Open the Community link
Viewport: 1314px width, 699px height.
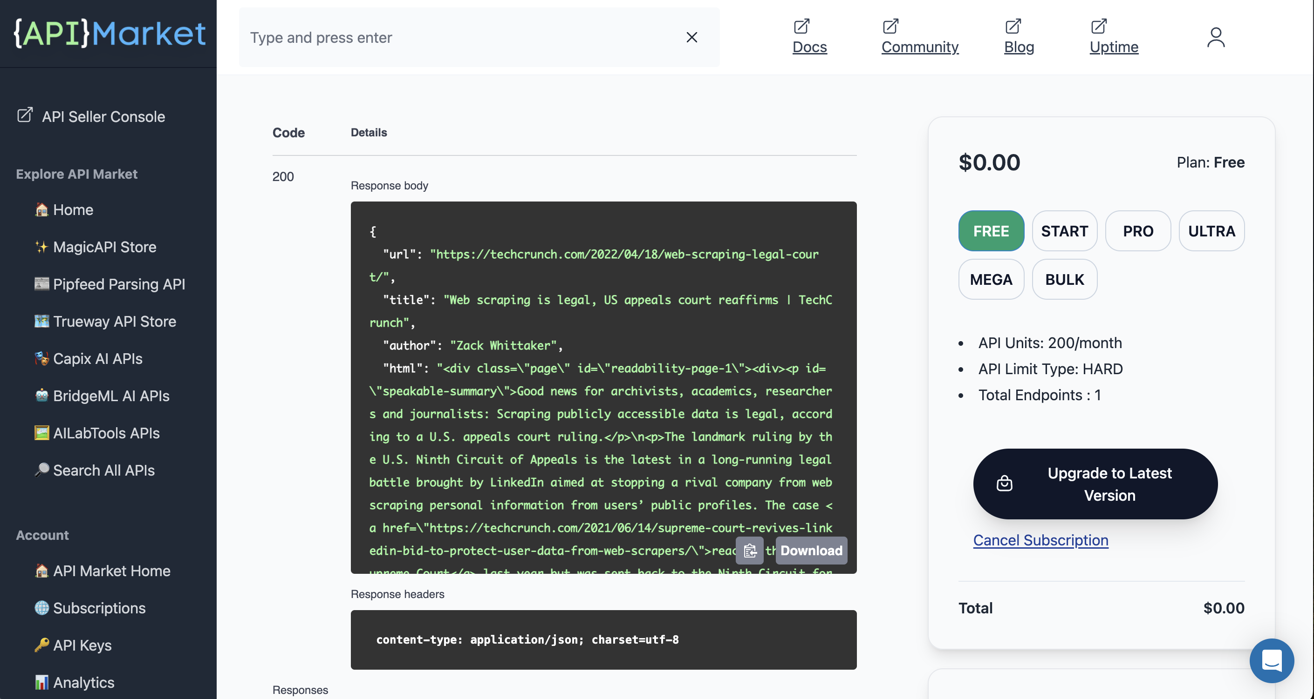click(x=920, y=37)
